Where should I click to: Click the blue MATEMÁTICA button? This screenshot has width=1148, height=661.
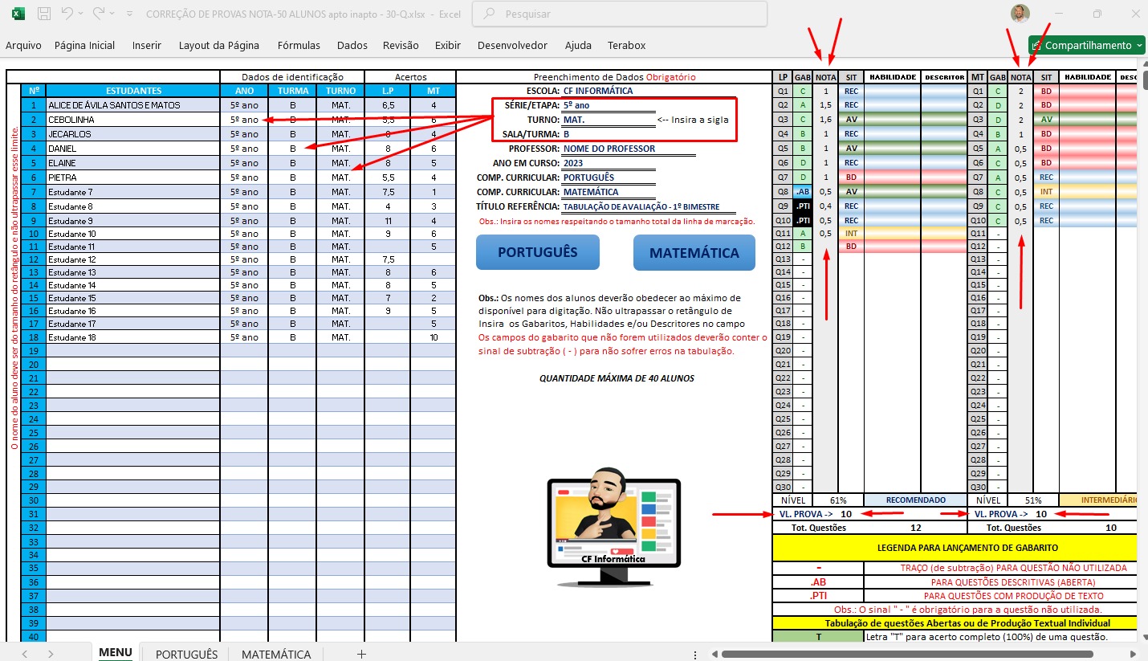click(x=694, y=252)
